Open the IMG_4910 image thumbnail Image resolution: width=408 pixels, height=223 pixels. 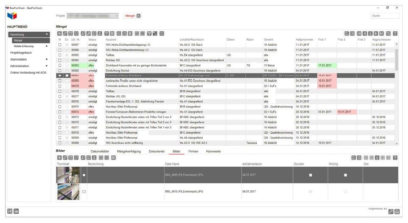coord(68,192)
